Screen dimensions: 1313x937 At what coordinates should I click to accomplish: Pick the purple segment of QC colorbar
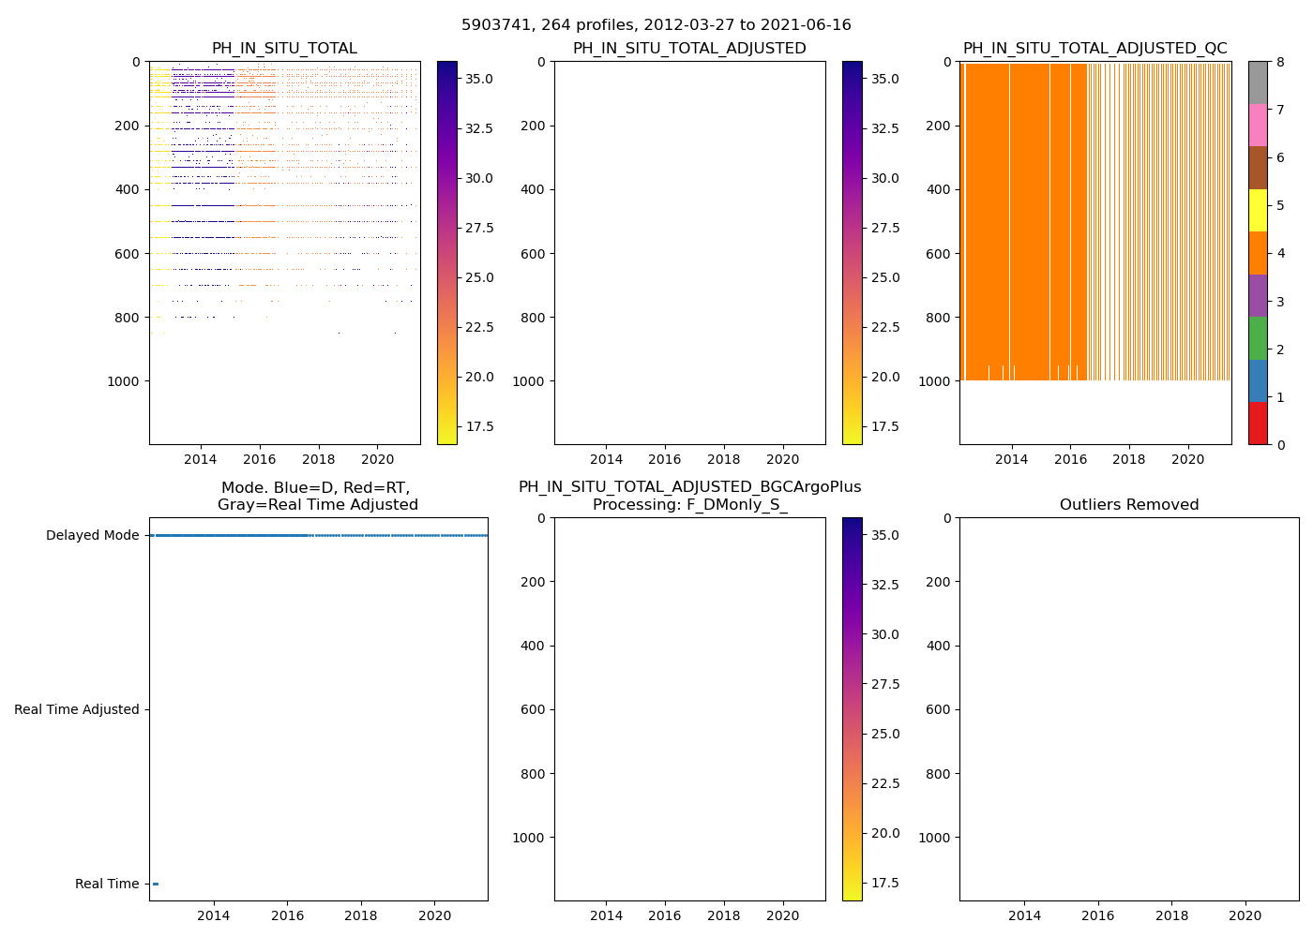pos(1258,295)
